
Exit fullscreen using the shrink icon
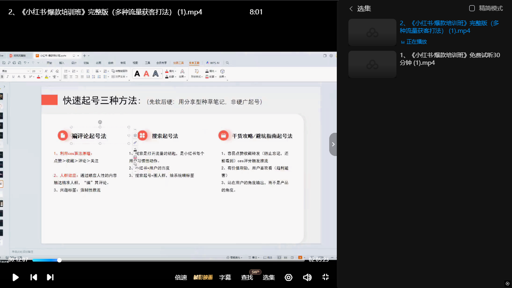pyautogui.click(x=326, y=277)
